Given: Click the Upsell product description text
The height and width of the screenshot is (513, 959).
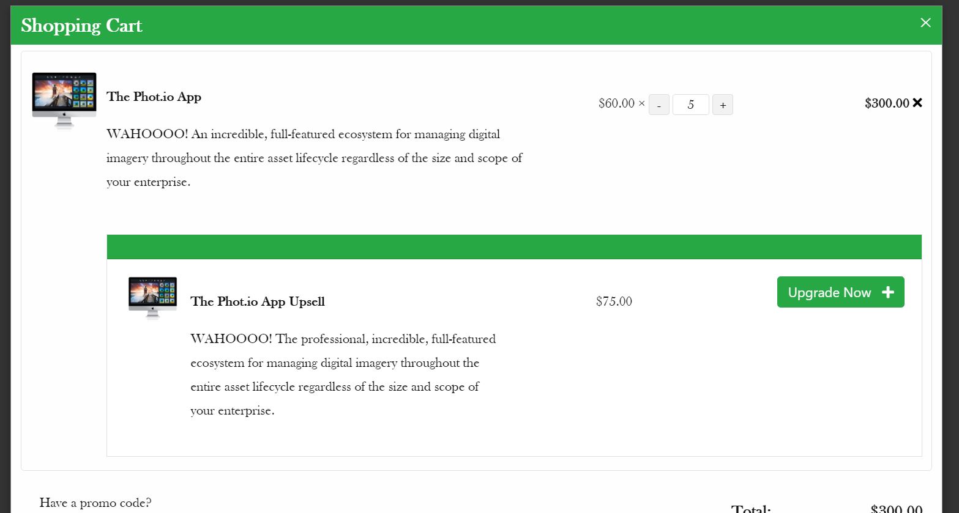Looking at the screenshot, I should point(343,374).
